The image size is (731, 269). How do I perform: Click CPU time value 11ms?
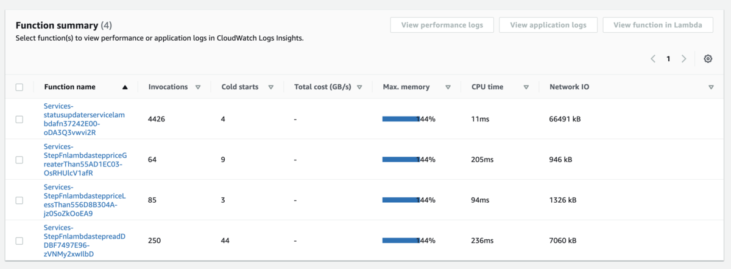point(480,119)
